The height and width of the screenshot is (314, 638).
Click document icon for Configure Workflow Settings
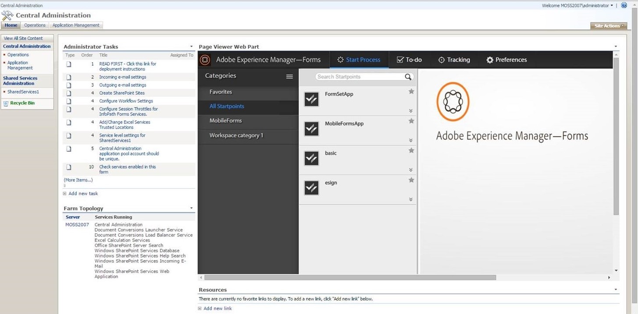pos(69,101)
